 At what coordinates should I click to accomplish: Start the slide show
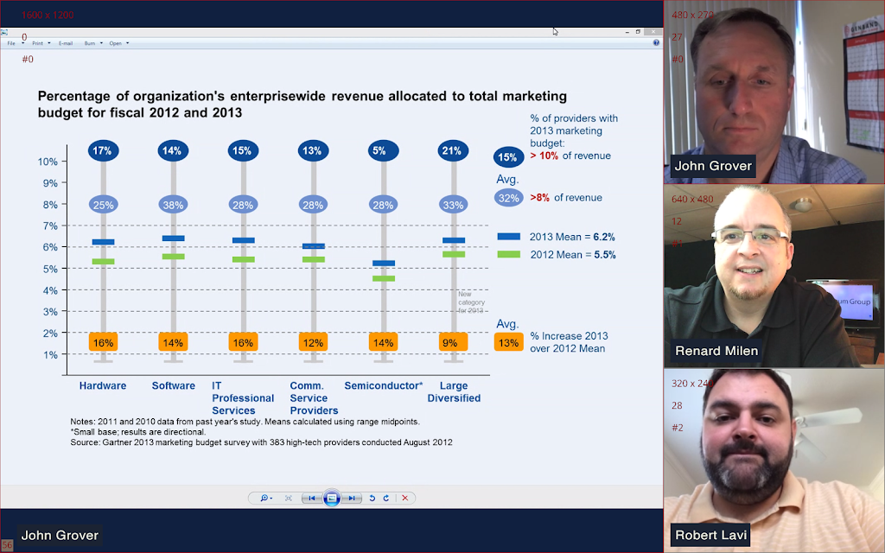(332, 499)
